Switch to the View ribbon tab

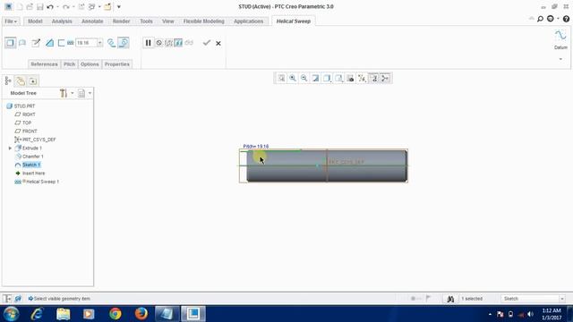coord(167,21)
